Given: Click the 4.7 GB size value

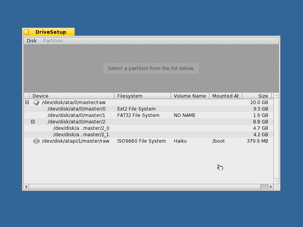Looking at the screenshot, I should point(261,128).
